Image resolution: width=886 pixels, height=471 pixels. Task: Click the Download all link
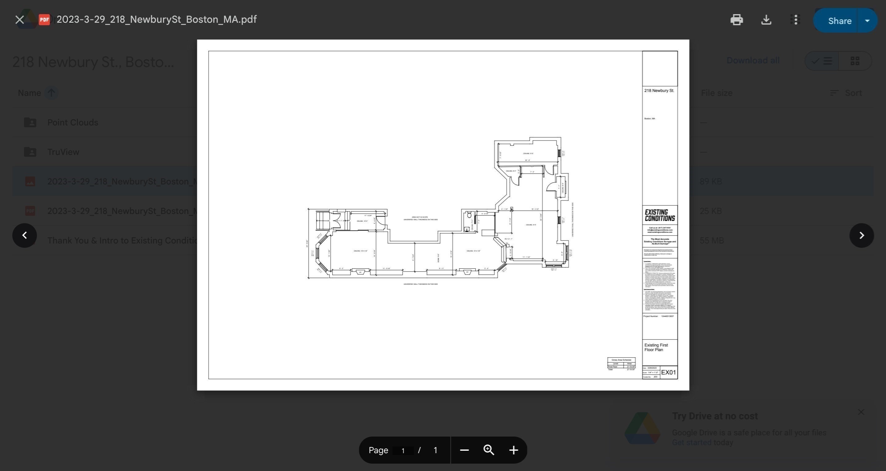click(752, 61)
